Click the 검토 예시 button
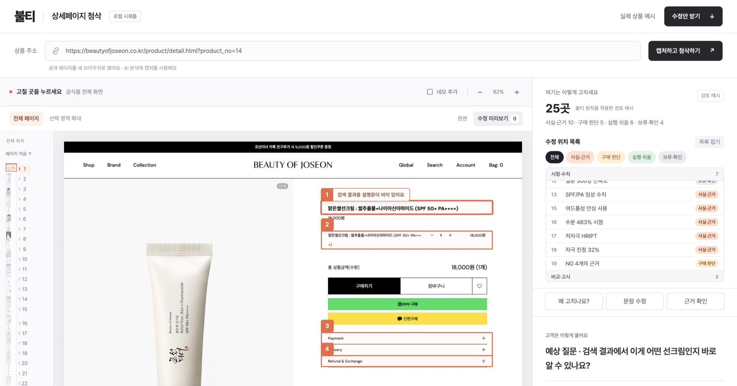Viewport: 737px width, 386px height. (710, 96)
